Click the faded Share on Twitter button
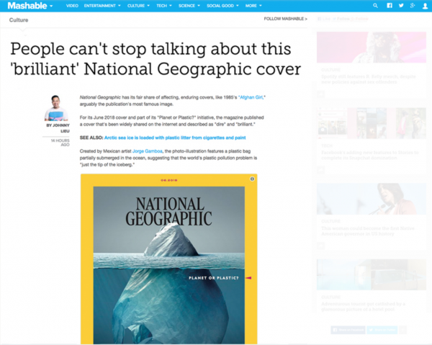The image size is (432, 345). pyautogui.click(x=382, y=330)
